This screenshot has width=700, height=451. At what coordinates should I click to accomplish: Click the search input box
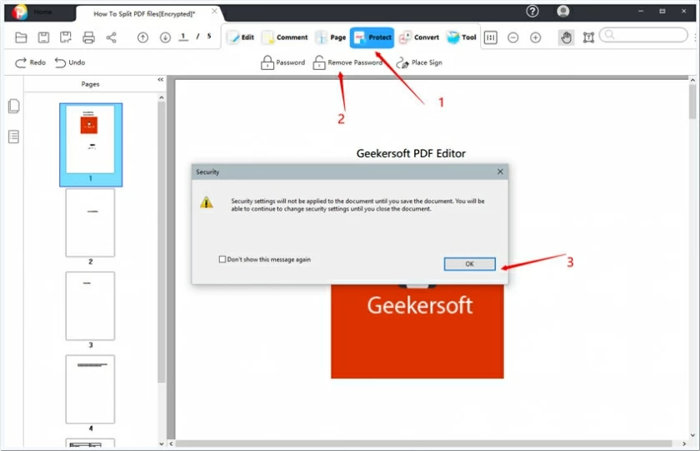(643, 35)
